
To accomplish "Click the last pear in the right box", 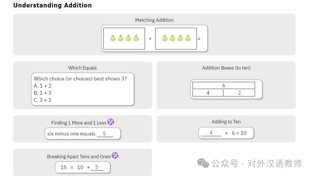I will (x=188, y=38).
